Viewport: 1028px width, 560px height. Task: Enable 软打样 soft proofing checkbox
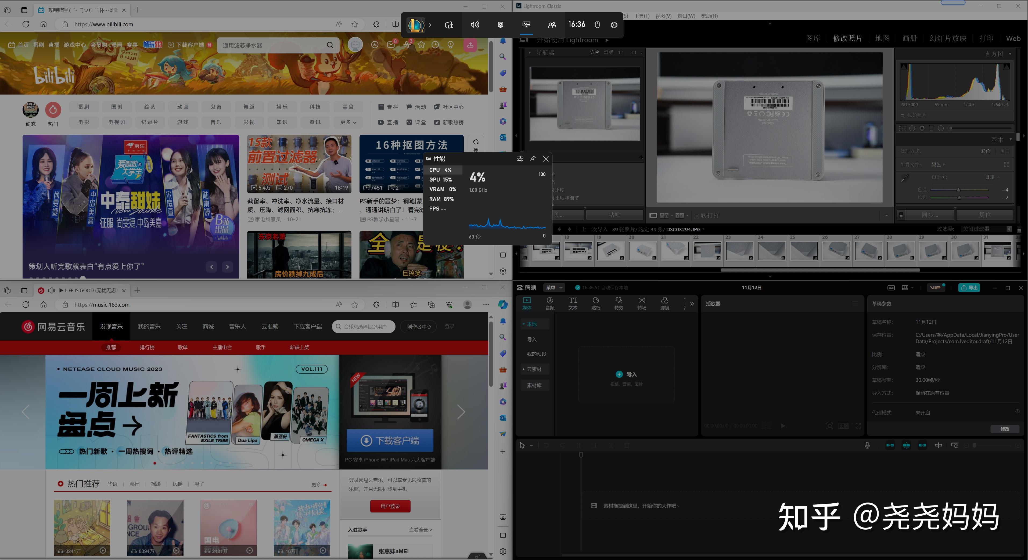click(696, 215)
